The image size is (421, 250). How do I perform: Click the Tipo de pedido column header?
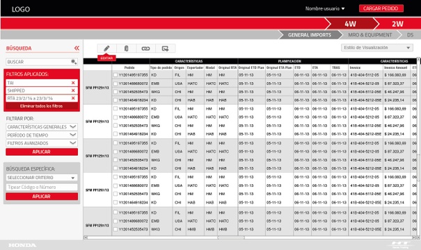pos(161,67)
